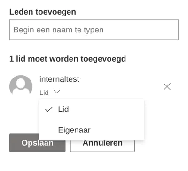The image size is (188, 171).
Task: Click the internaltest member name
Action: (x=59, y=79)
